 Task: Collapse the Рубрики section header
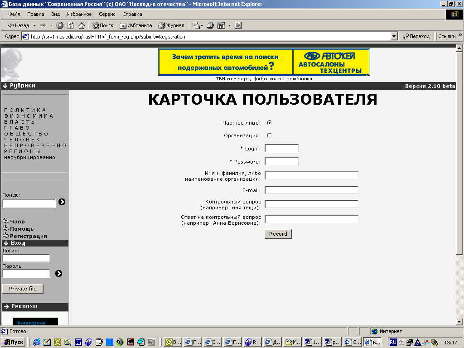click(x=19, y=86)
